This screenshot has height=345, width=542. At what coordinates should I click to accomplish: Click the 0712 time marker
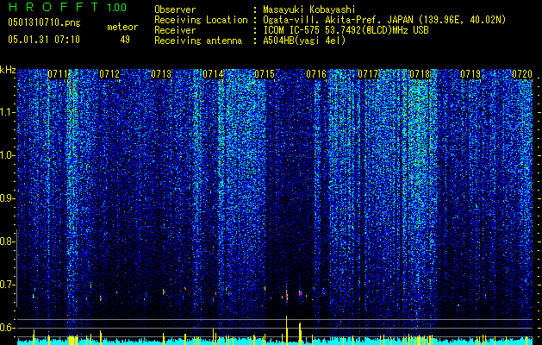coord(109,74)
